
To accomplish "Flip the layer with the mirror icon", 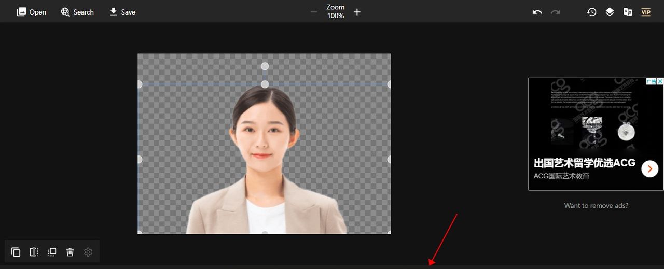I will pyautogui.click(x=34, y=252).
